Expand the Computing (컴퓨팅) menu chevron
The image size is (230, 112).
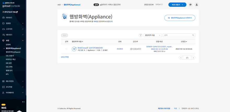(x=23, y=23)
